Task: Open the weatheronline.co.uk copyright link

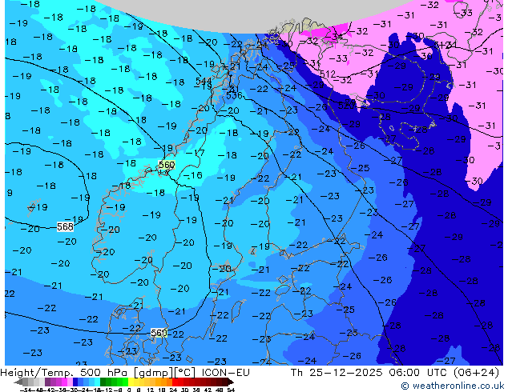Action: tap(453, 386)
